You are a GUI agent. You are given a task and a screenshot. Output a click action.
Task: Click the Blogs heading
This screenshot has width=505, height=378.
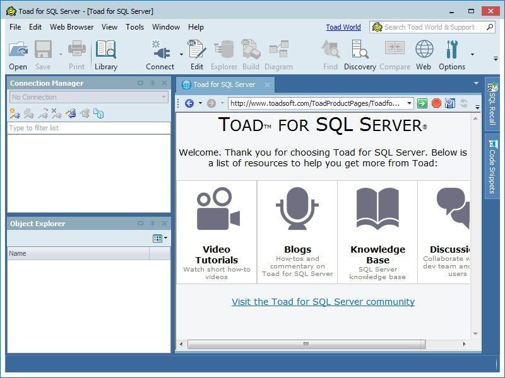tap(297, 249)
